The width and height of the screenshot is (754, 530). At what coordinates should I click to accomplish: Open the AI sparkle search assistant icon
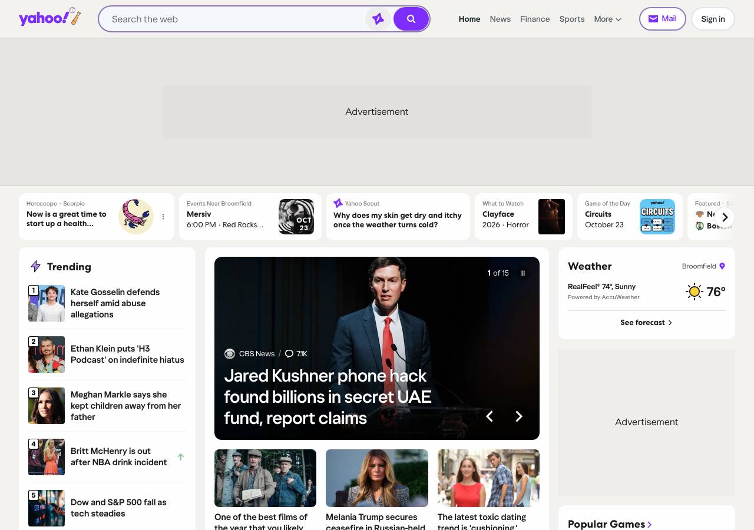click(x=378, y=19)
